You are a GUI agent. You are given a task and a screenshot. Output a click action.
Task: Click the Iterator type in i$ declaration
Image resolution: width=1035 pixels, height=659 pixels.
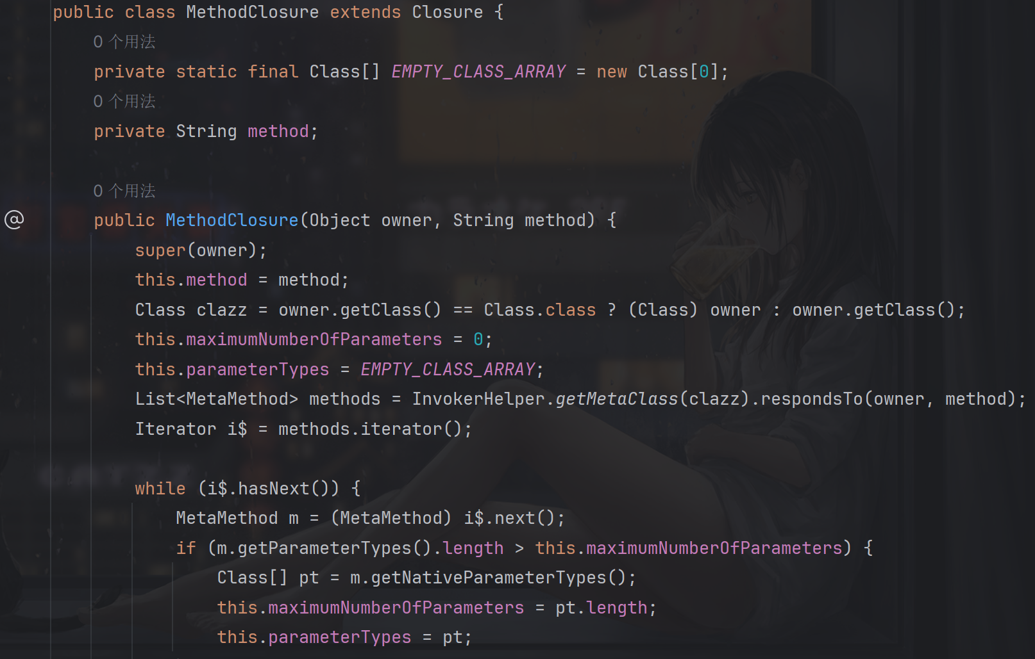(176, 429)
